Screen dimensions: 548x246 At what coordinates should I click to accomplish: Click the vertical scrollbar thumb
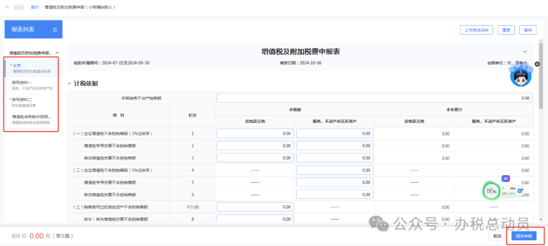(541, 75)
